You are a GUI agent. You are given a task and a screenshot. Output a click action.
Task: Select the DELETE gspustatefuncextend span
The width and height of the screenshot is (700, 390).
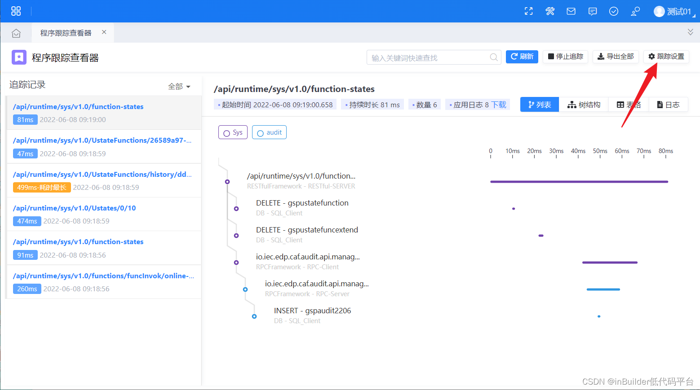(x=307, y=235)
